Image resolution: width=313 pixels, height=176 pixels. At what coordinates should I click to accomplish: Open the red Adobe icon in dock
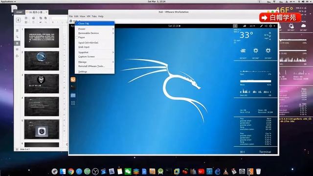(x=201, y=172)
